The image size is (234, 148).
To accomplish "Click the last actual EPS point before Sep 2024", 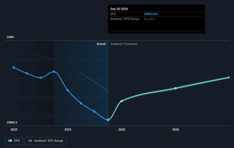I will point(94,112).
